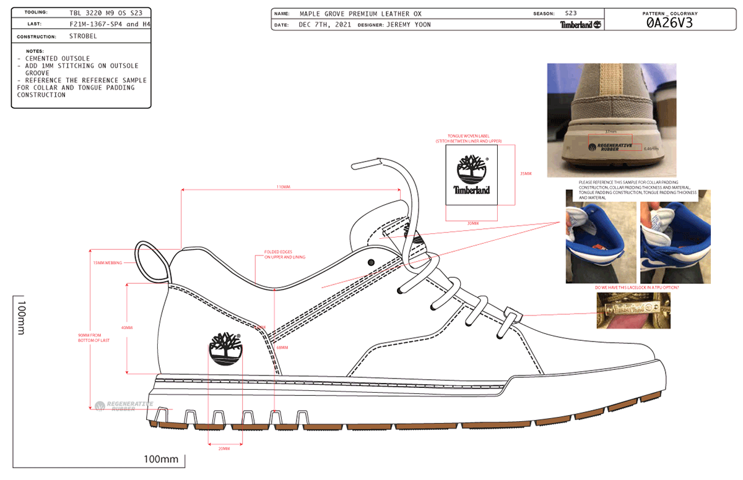Click the 35MM label height dimension
The height and width of the screenshot is (480, 743).
(525, 174)
